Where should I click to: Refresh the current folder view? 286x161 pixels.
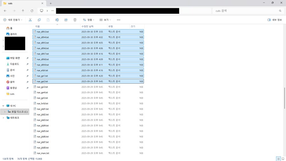pos(32,11)
